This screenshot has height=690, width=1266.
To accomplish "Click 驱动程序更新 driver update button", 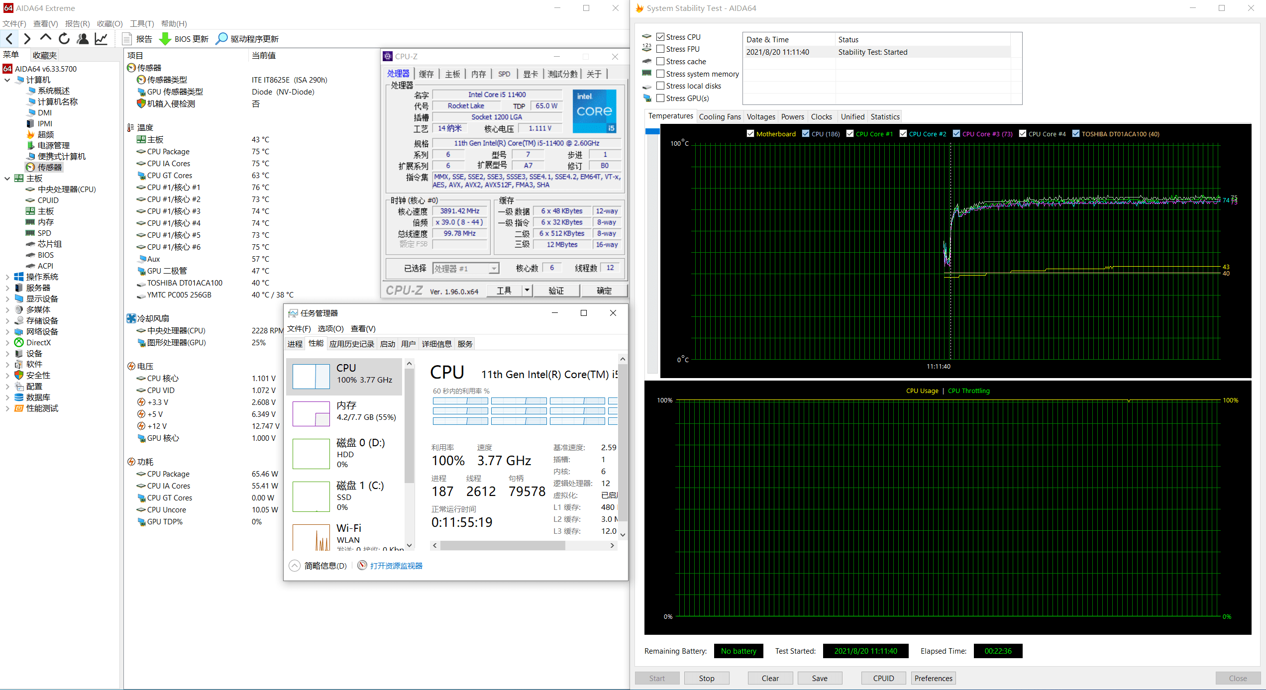I will coord(247,39).
